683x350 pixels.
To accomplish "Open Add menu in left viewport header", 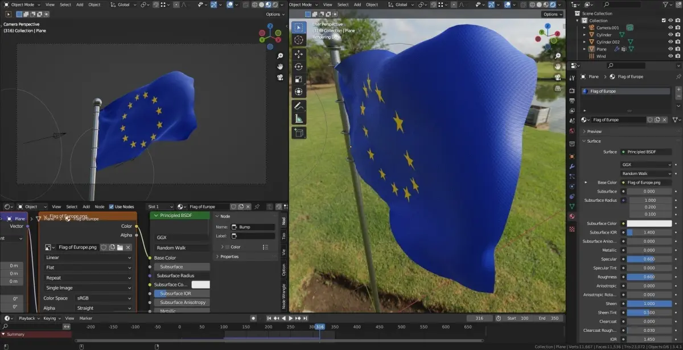I will point(79,5).
